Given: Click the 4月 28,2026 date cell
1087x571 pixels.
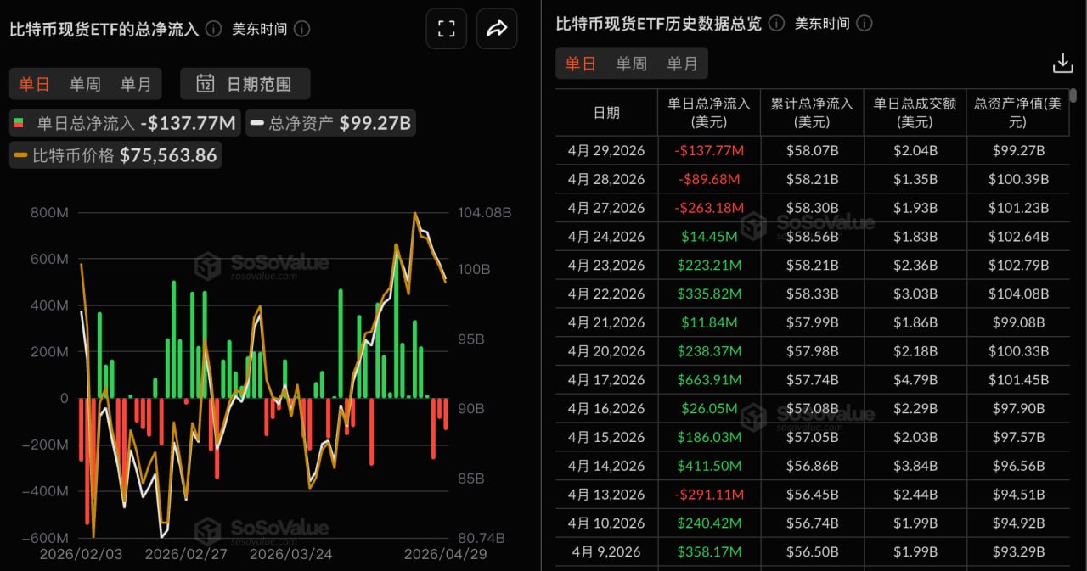Looking at the screenshot, I should (606, 179).
